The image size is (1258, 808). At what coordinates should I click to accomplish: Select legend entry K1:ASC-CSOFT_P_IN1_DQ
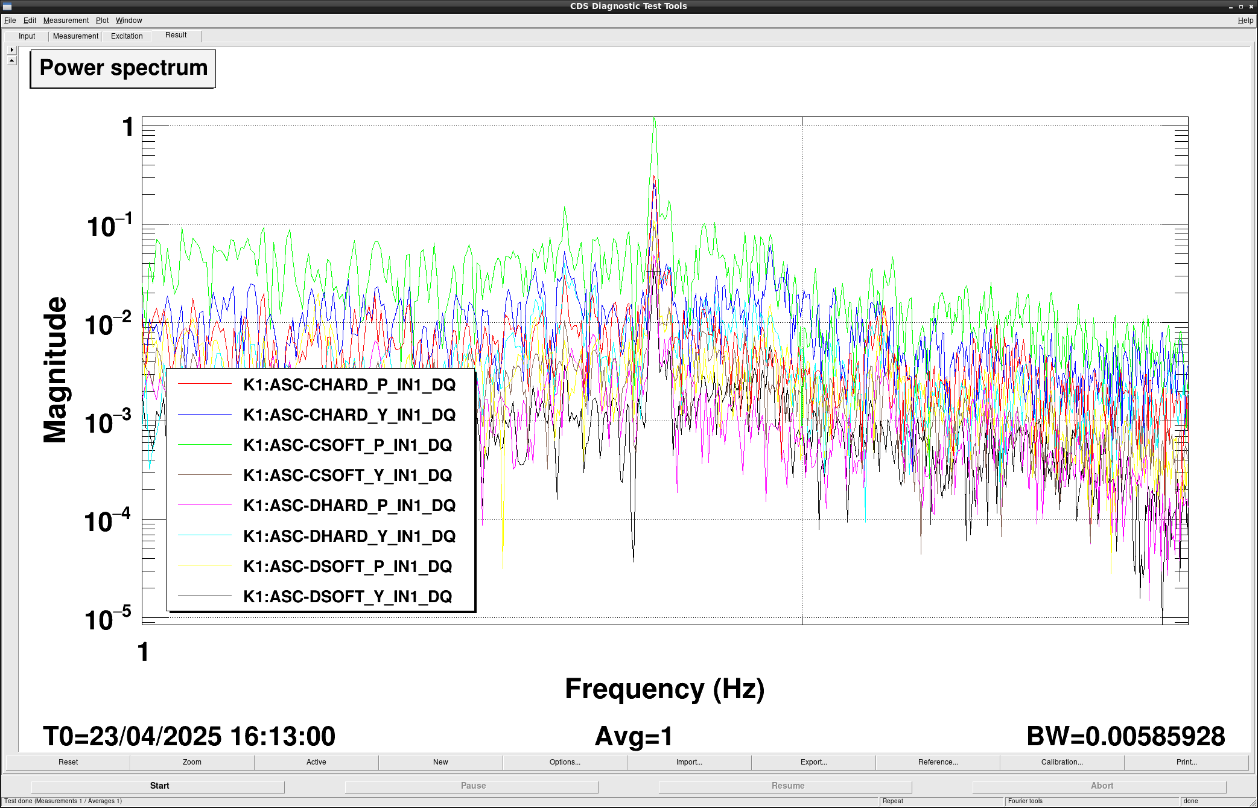348,445
